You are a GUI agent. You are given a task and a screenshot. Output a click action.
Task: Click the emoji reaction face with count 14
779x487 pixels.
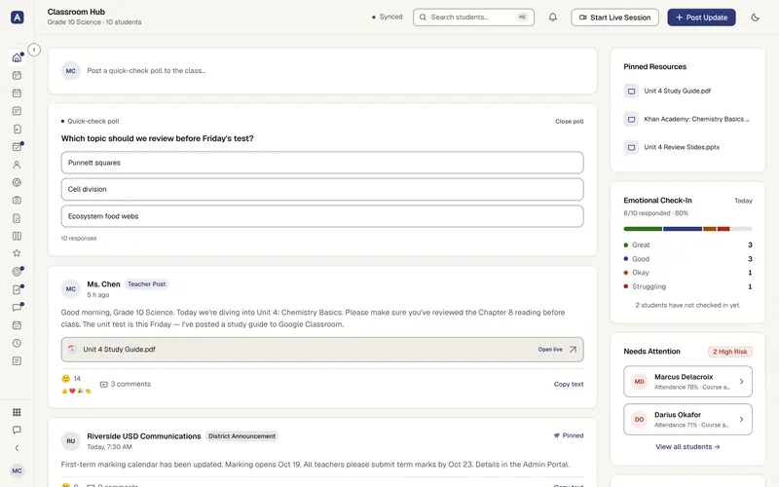pyautogui.click(x=66, y=379)
